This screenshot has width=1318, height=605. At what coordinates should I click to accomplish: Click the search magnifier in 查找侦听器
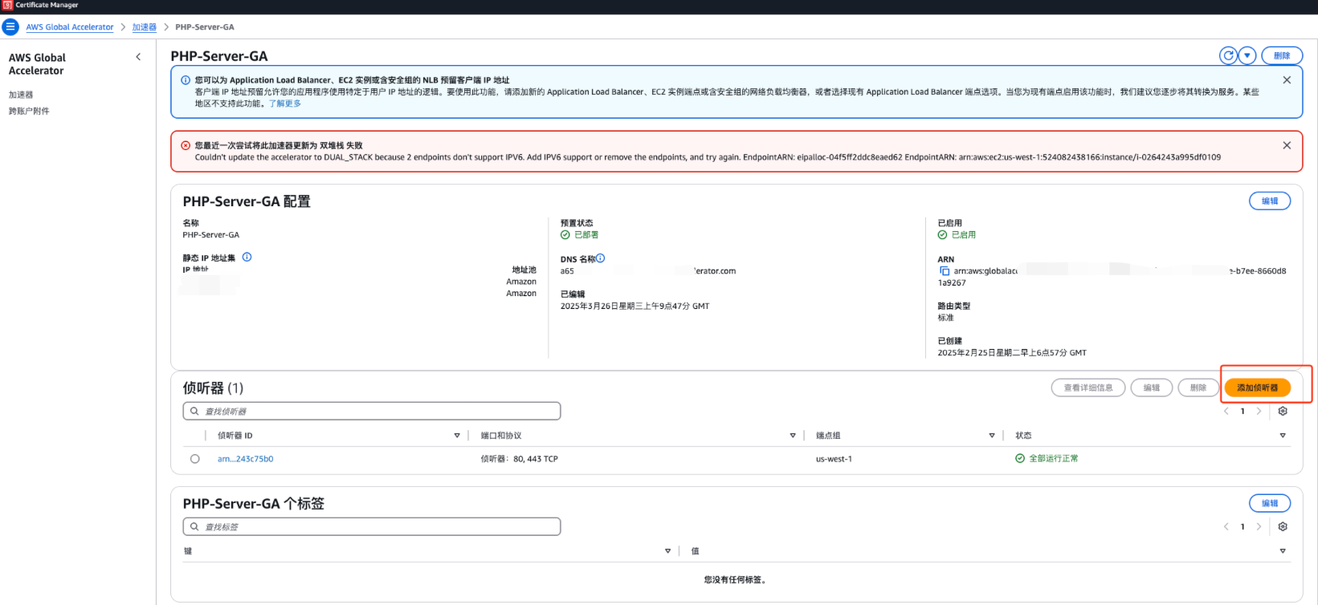tap(194, 412)
